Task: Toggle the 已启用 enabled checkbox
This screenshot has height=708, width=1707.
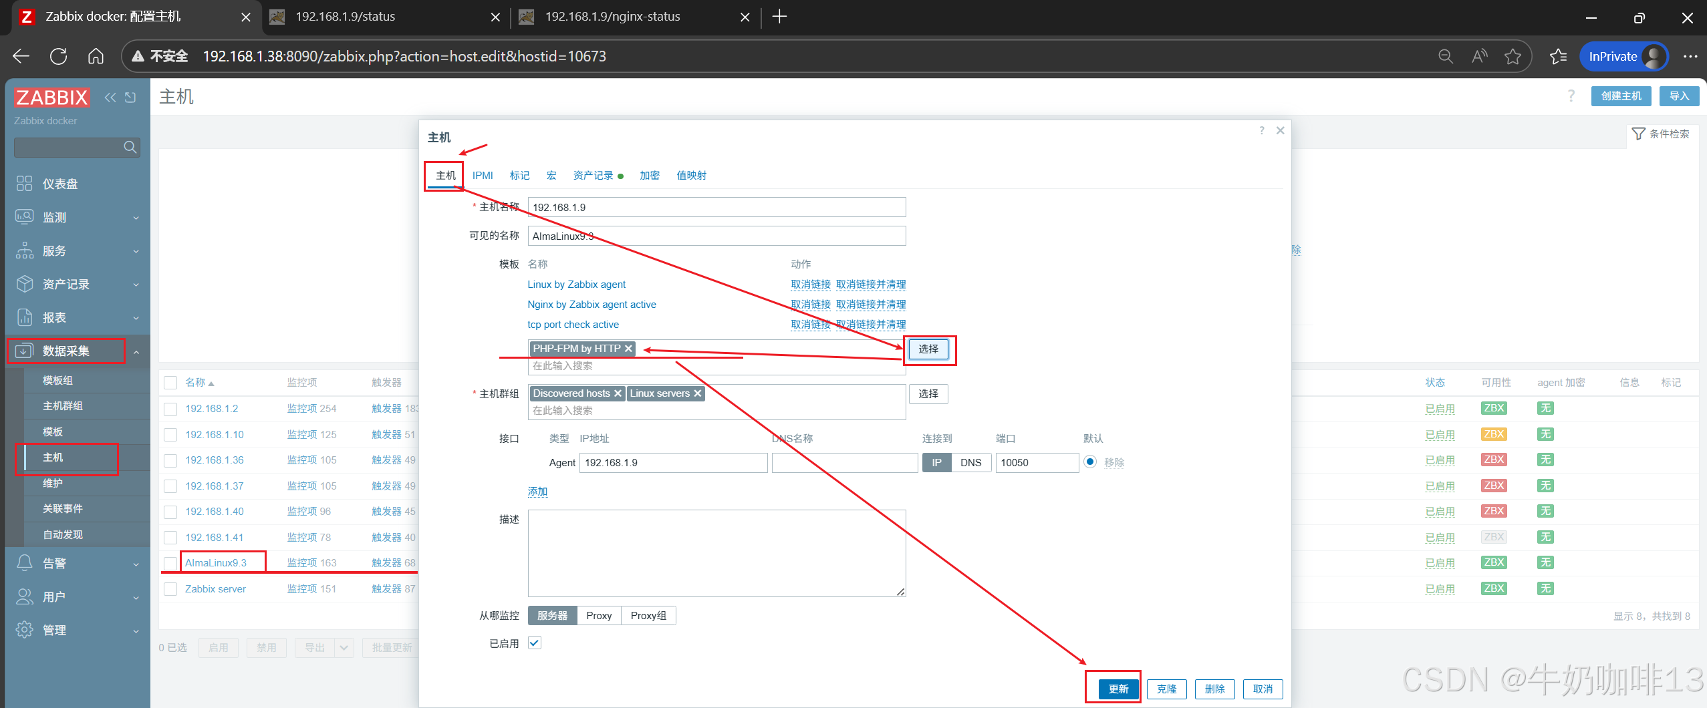Action: [534, 643]
